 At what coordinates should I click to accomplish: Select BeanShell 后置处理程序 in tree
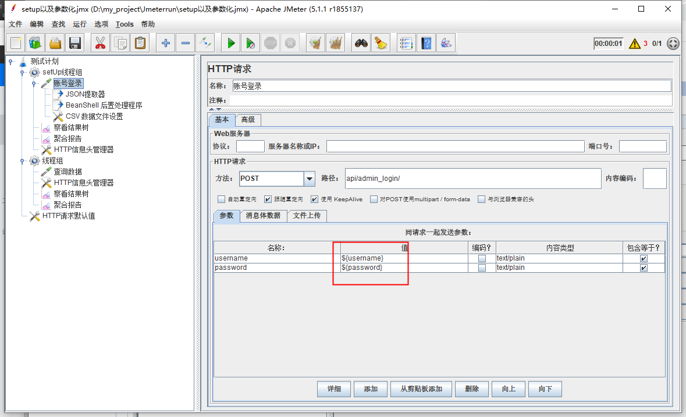click(x=104, y=105)
